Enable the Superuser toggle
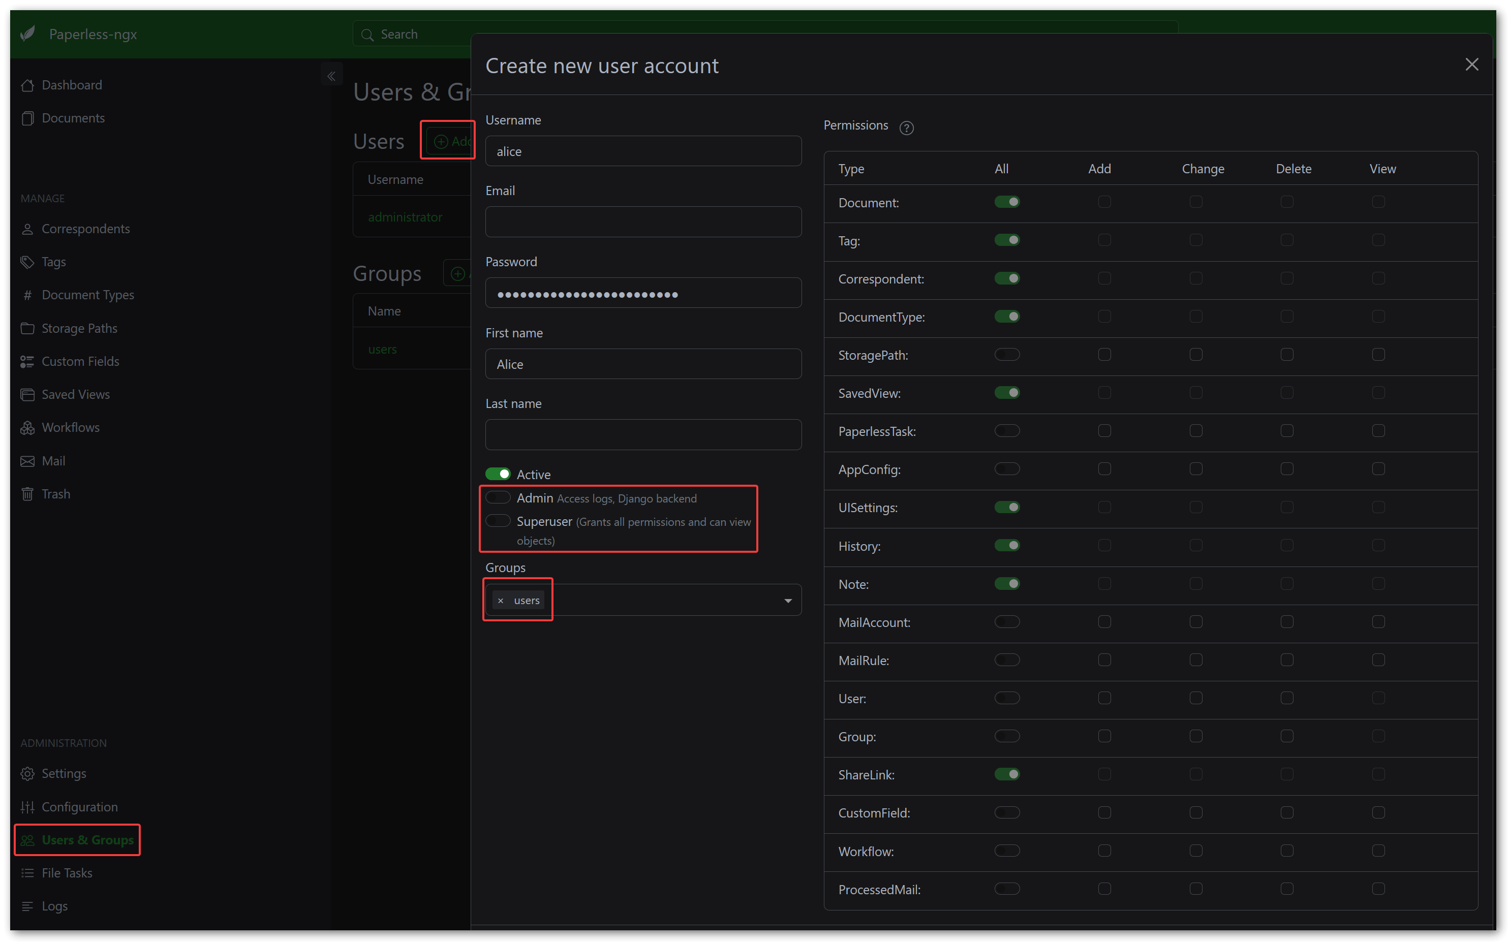The height and width of the screenshot is (943, 1509). (x=497, y=521)
